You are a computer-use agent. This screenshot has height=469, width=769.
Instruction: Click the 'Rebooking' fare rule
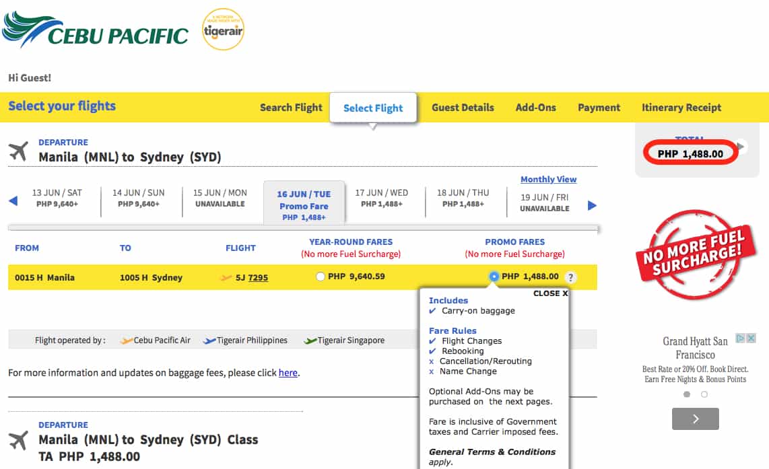point(463,351)
